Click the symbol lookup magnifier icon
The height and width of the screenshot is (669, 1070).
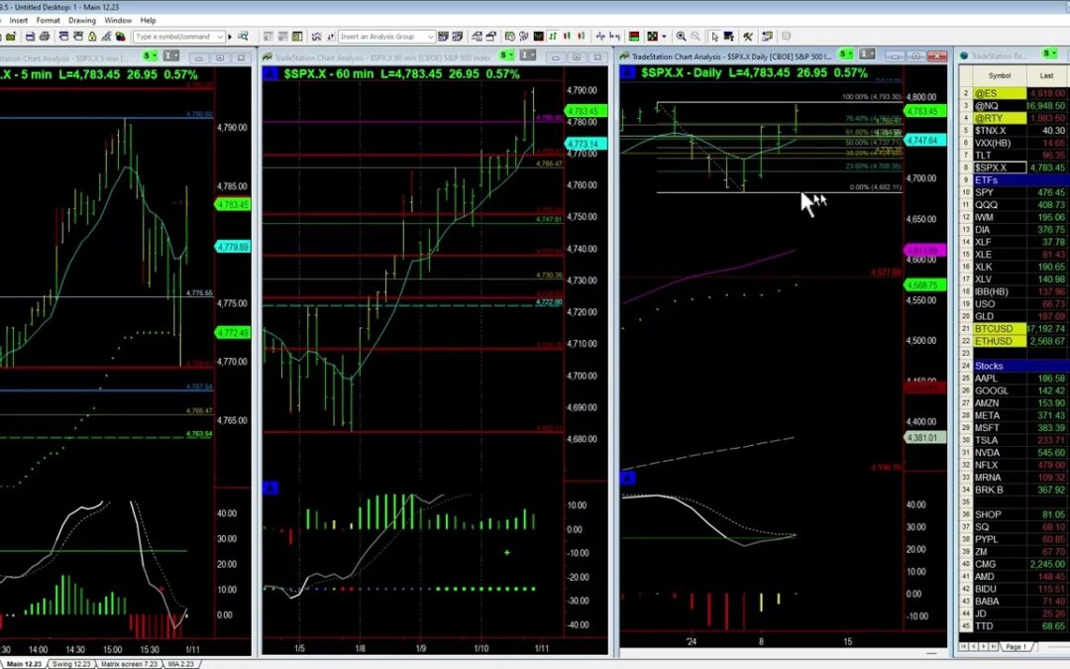click(x=243, y=37)
